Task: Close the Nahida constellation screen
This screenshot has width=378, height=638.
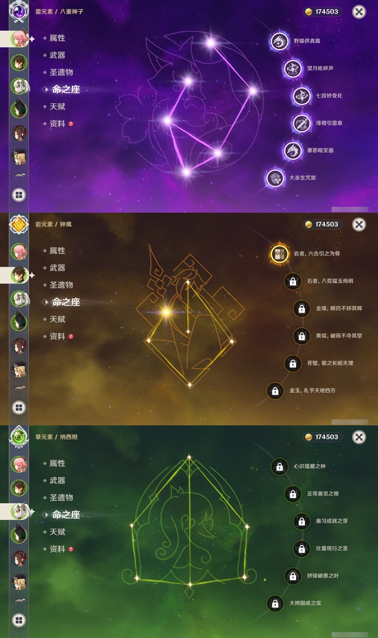Action: tap(359, 437)
